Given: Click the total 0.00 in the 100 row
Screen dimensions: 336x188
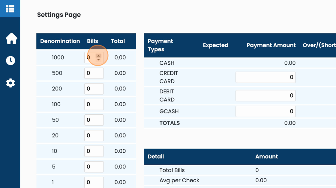Looking at the screenshot, I should coord(120,104).
